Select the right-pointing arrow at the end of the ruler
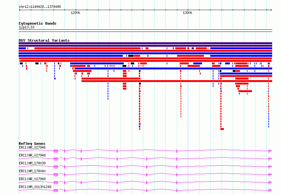Screen dimensions: 281x194 click(x=271, y=10)
